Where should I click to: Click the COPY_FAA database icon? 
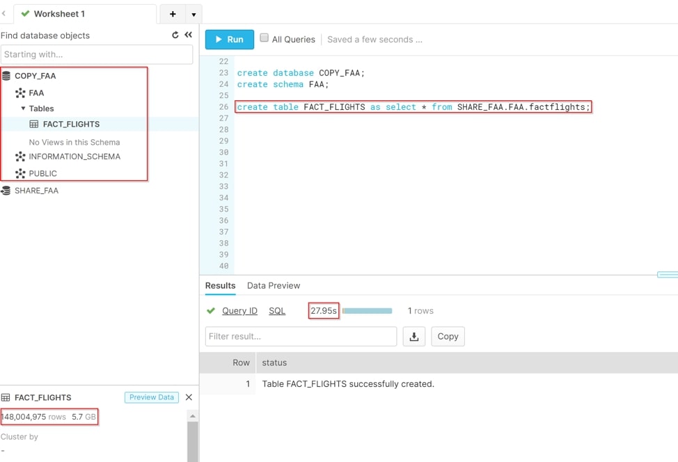click(6, 76)
